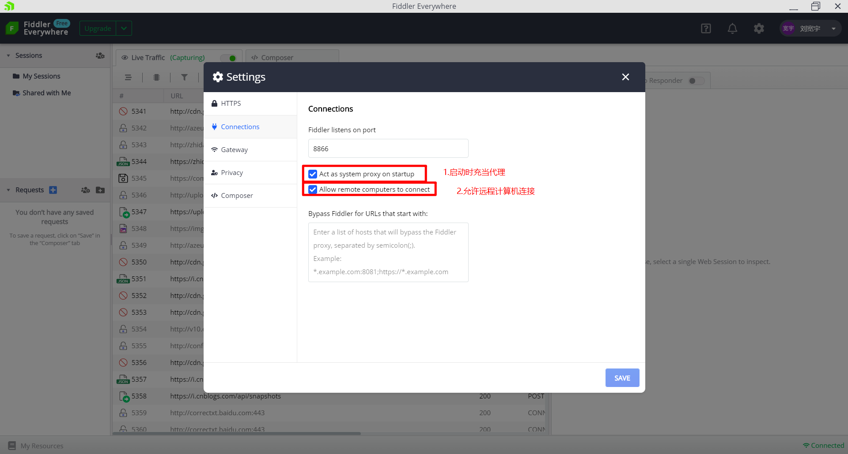Toggle Allow remote computers to connect

(313, 190)
